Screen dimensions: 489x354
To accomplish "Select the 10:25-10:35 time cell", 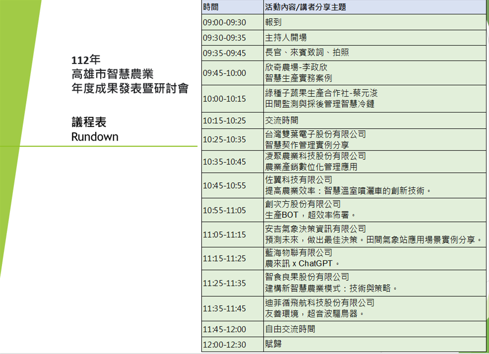I will coord(232,139).
